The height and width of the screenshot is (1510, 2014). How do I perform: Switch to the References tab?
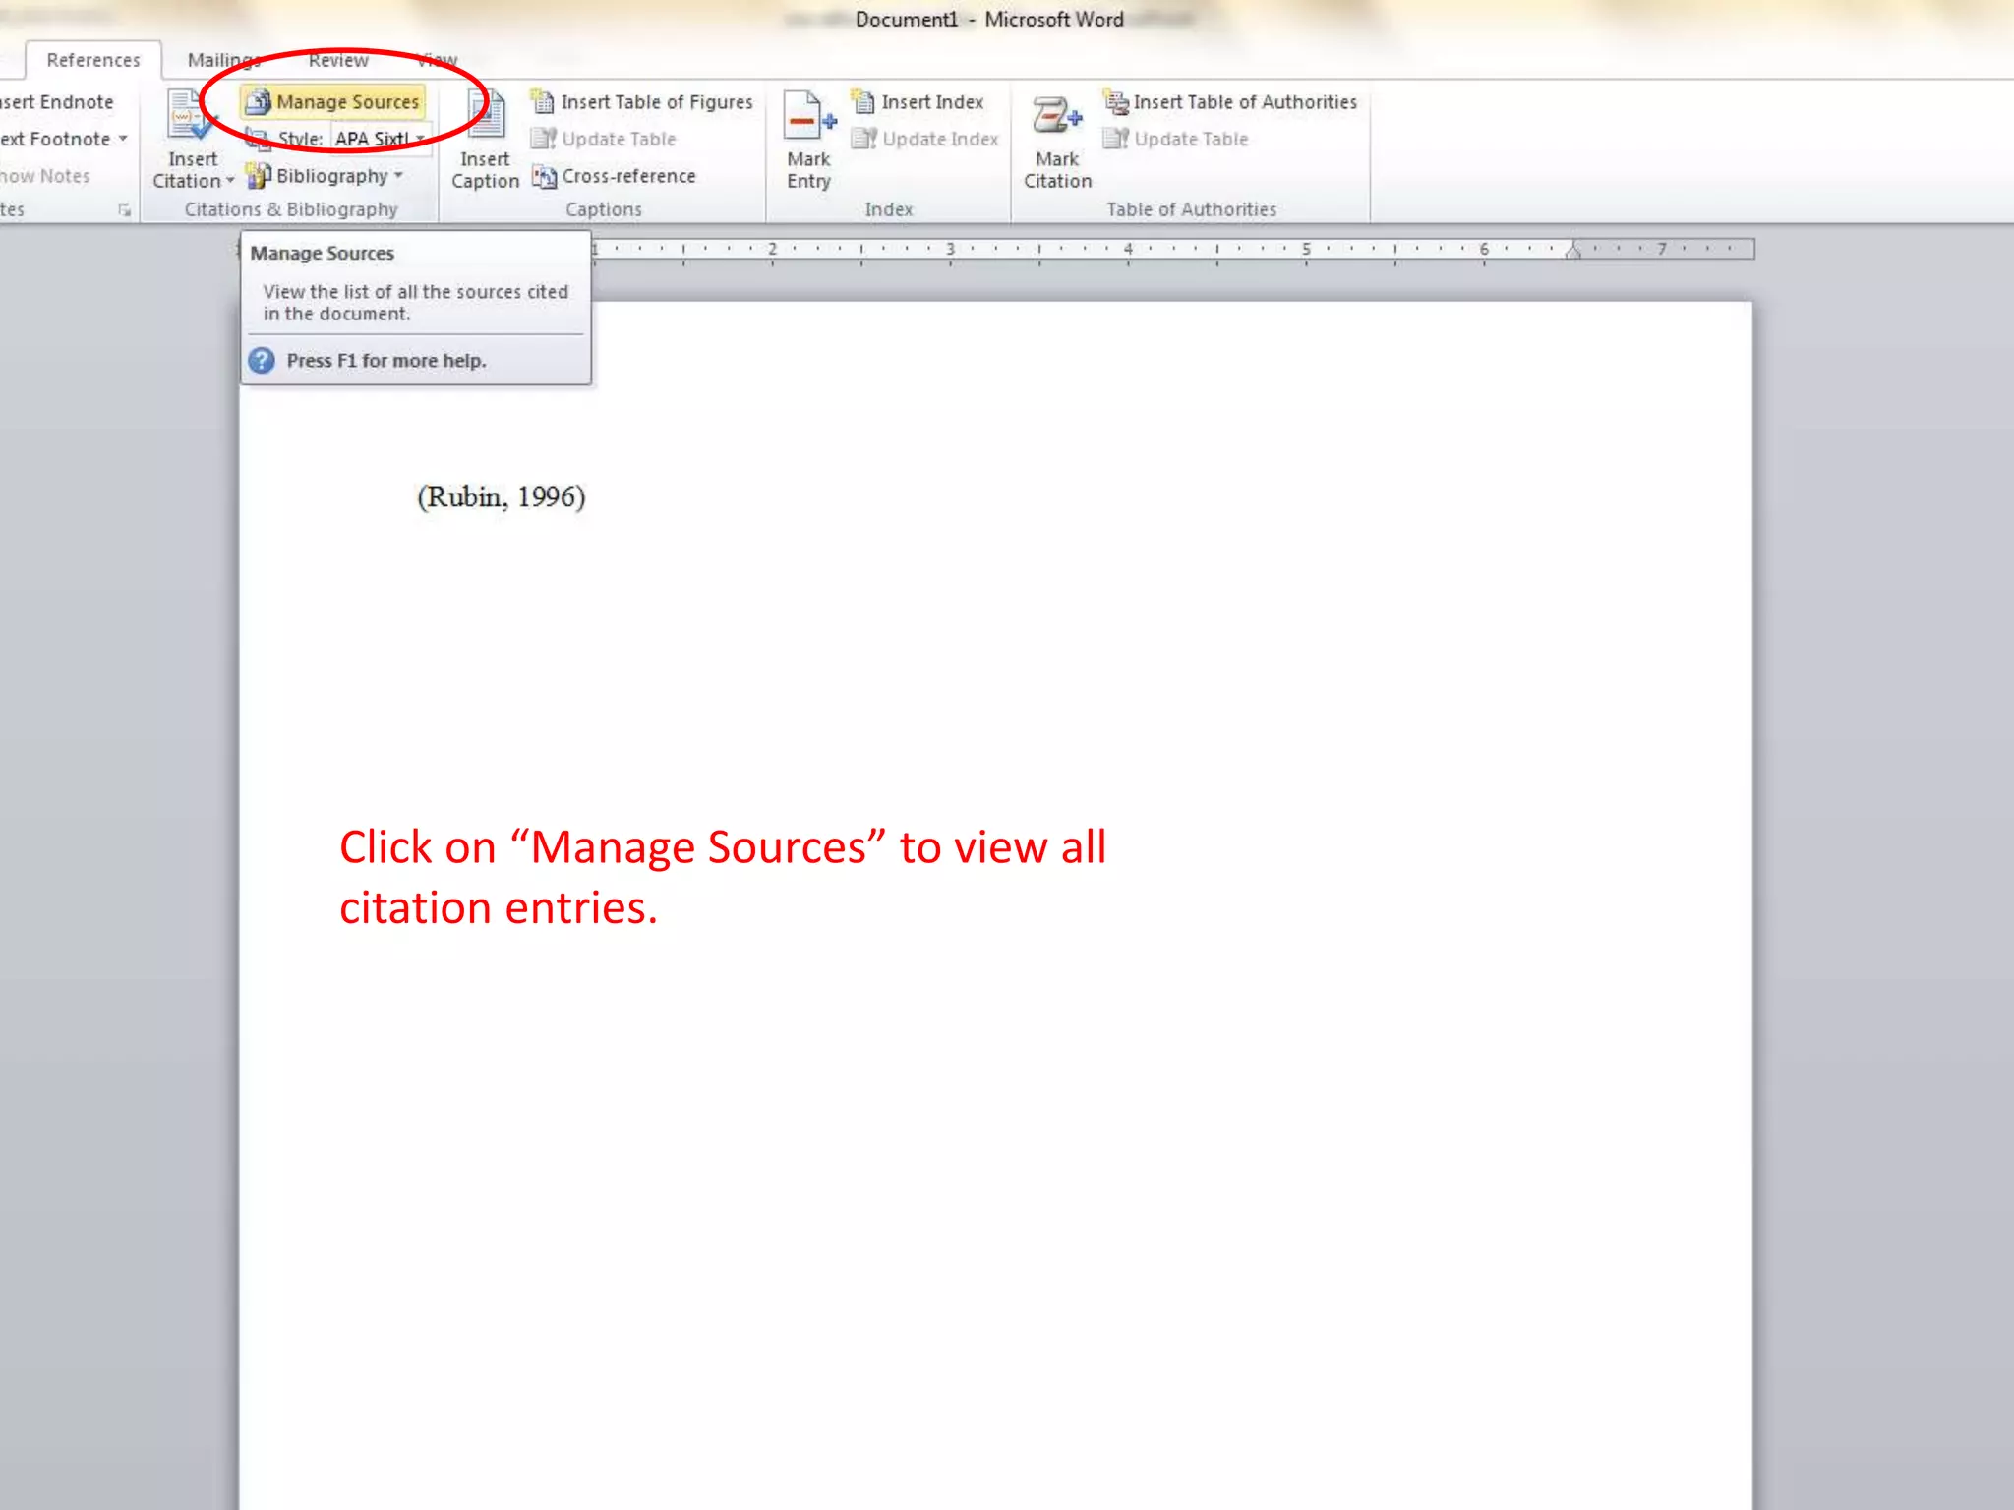pyautogui.click(x=93, y=60)
